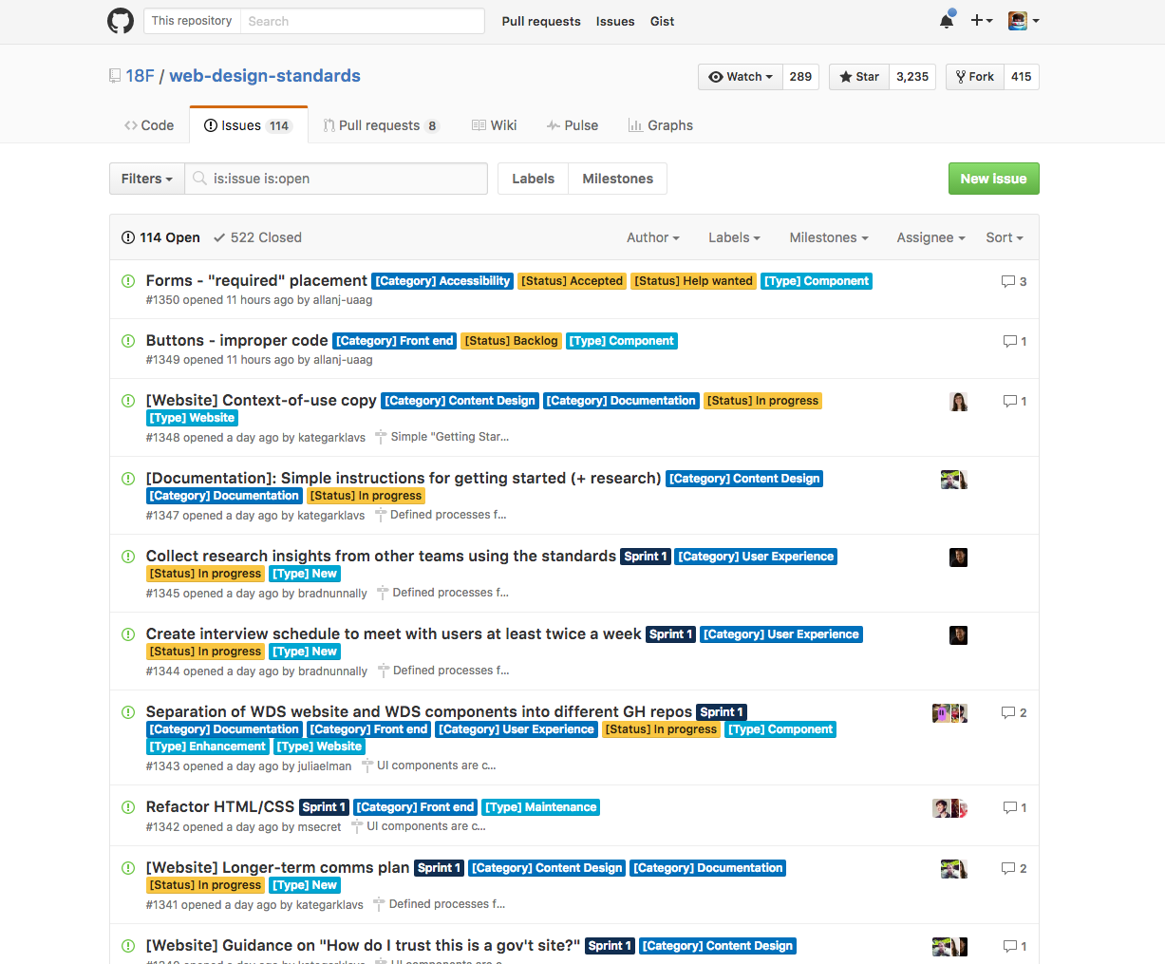Click the assignee avatar on Context-of-use copy issue
The width and height of the screenshot is (1165, 964).
coord(958,402)
